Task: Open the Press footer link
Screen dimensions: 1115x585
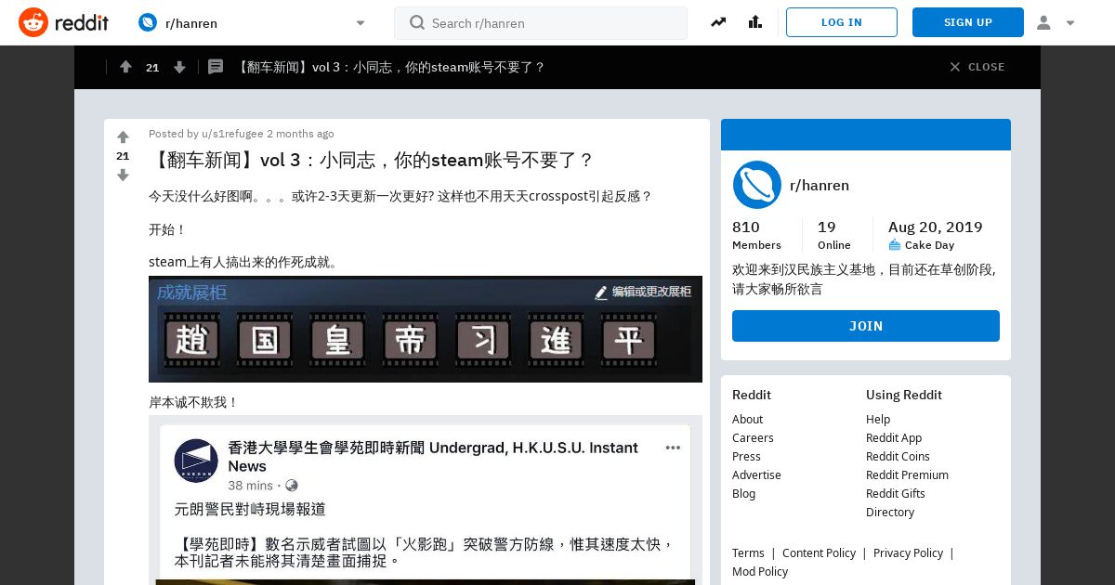Action: click(746, 456)
